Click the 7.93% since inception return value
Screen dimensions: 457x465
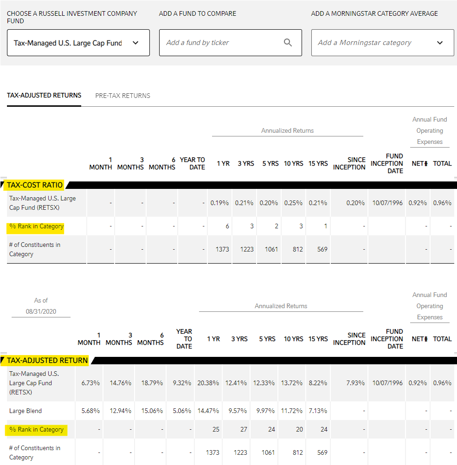(355, 383)
